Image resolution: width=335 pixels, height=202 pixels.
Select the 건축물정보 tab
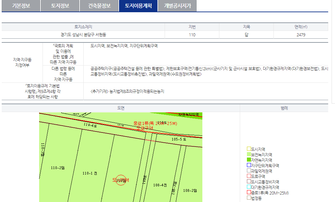(99, 6)
